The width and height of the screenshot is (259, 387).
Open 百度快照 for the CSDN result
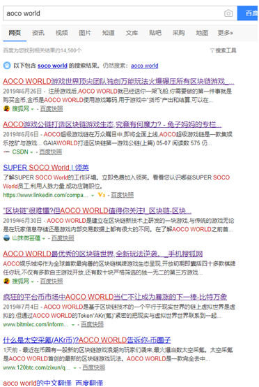point(51,152)
